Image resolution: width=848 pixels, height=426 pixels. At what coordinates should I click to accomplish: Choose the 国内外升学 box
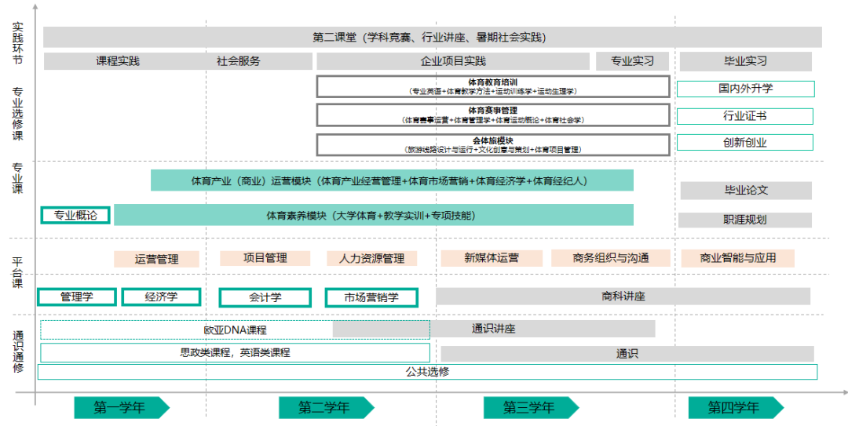[745, 89]
